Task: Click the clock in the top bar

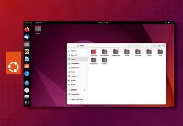Action: point(103,22)
